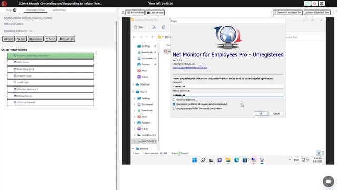Click OK in the Login dialog
The image size is (337, 190).
[261, 113]
